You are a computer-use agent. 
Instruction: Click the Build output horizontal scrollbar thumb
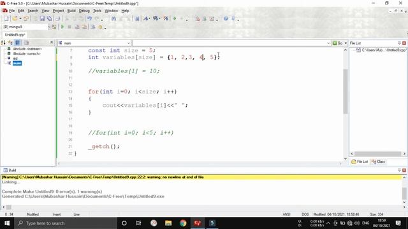click(8, 207)
